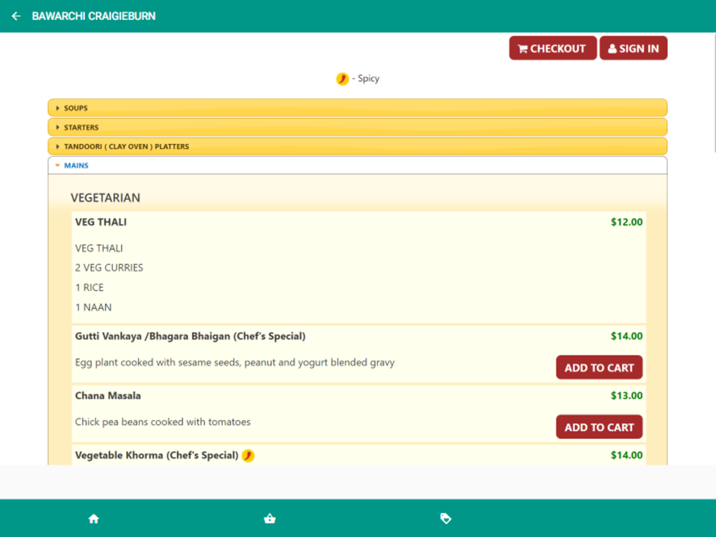716x537 pixels.
Task: Click the egg plant description text
Action: click(x=235, y=362)
